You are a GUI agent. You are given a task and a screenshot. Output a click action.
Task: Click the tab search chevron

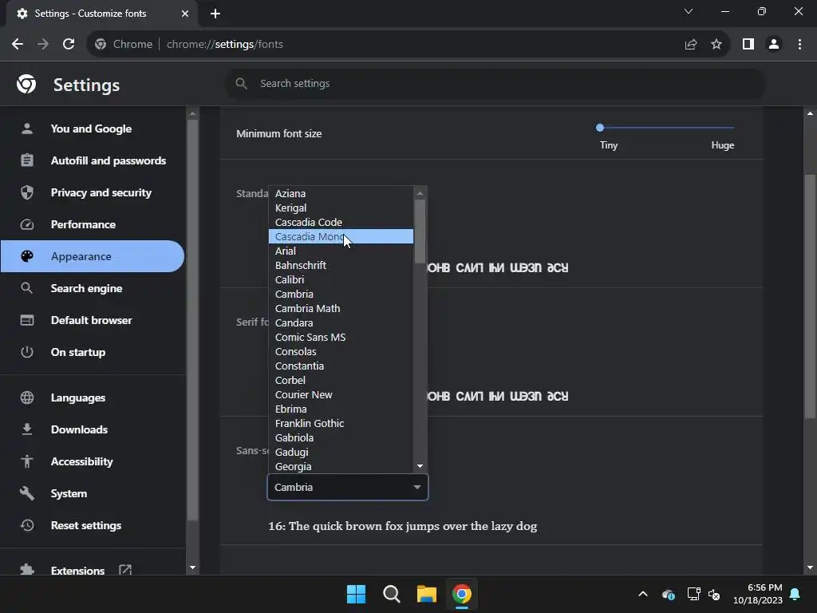pos(689,11)
